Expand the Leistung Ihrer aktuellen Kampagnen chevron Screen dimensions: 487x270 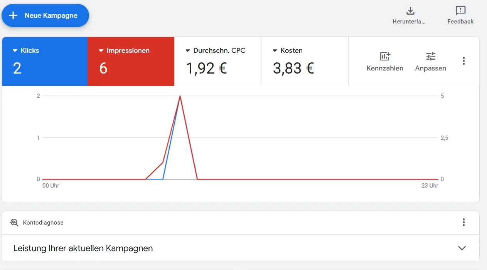coord(462,248)
